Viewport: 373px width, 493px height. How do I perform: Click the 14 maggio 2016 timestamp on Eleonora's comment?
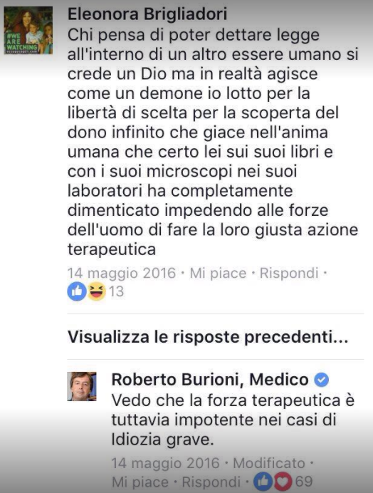click(122, 274)
